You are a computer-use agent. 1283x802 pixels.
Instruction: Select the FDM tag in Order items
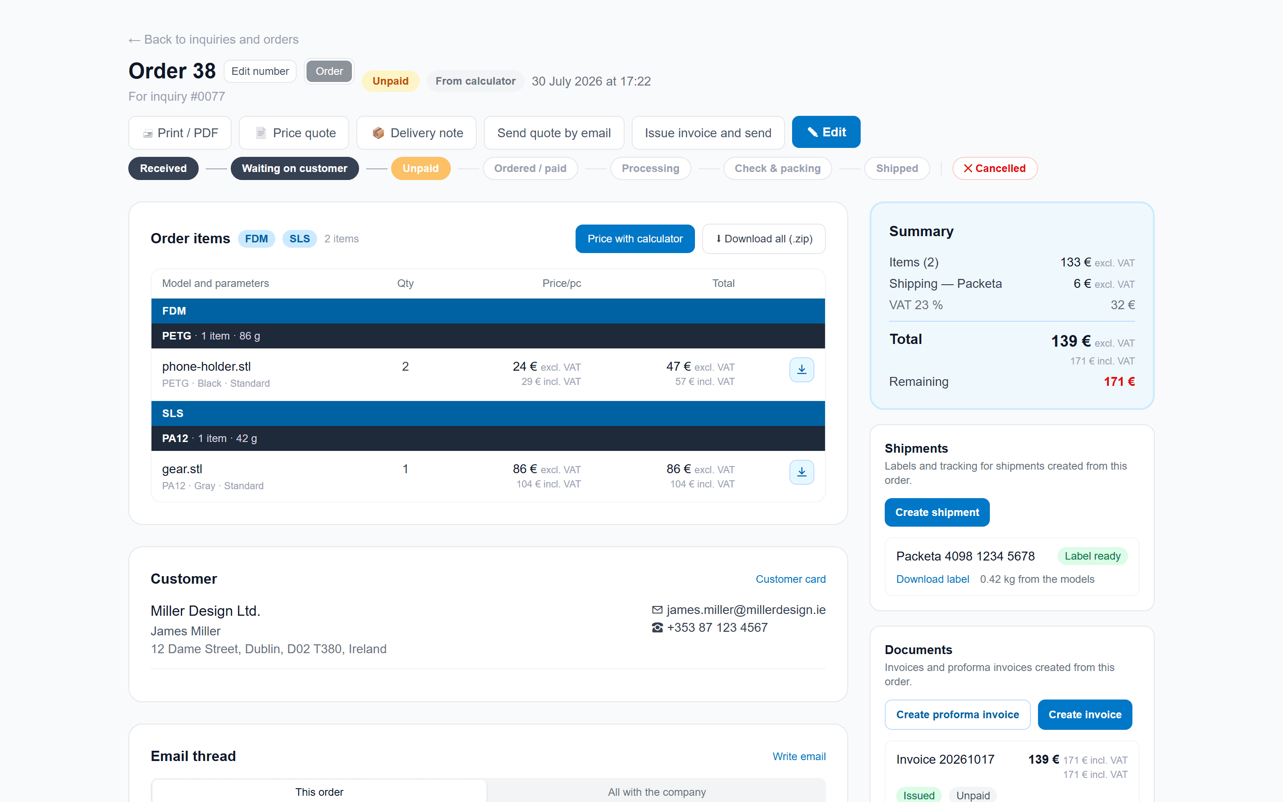[257, 239]
